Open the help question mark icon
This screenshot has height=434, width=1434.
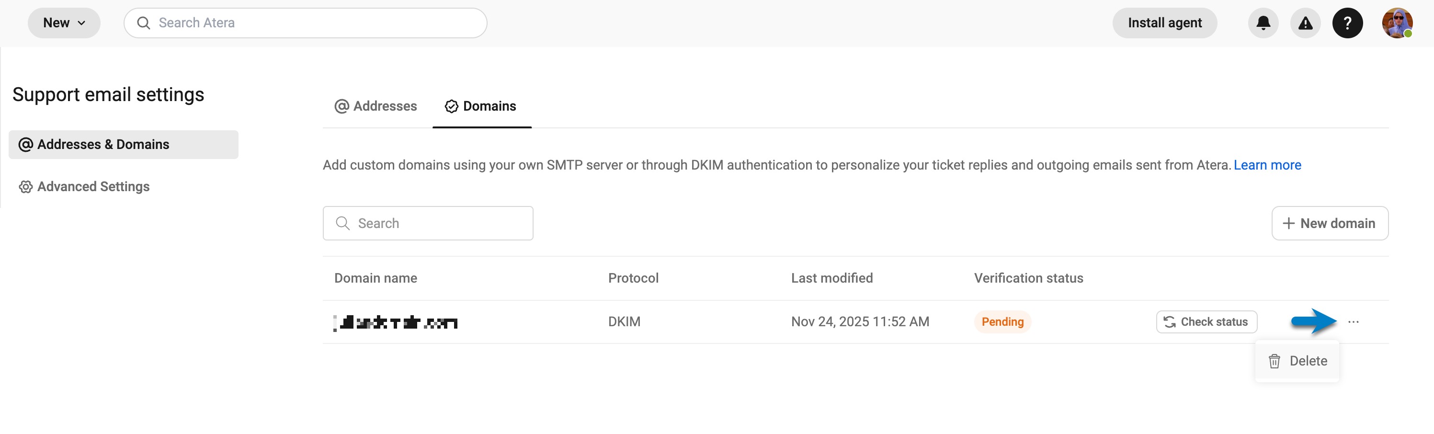coord(1347,23)
